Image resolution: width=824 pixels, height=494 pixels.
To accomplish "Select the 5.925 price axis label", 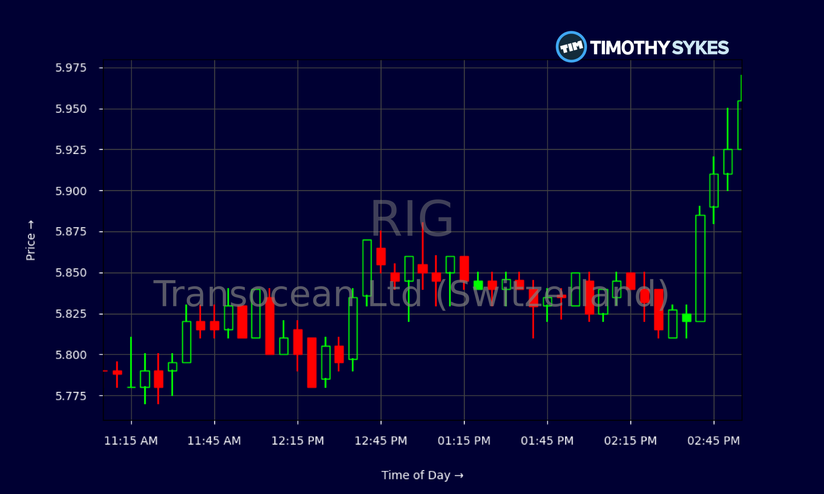I will 70,150.
